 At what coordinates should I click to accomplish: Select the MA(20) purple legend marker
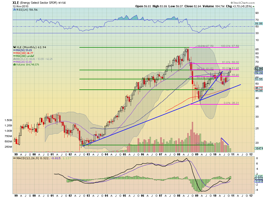tap(15, 62)
